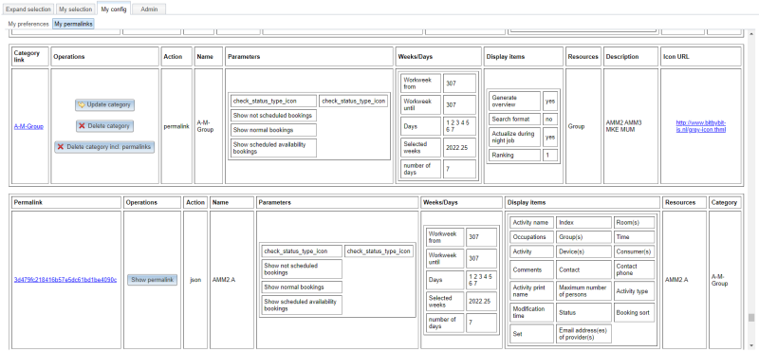Click the Generate overview display item
This screenshot has height=352, width=759.
[514, 101]
